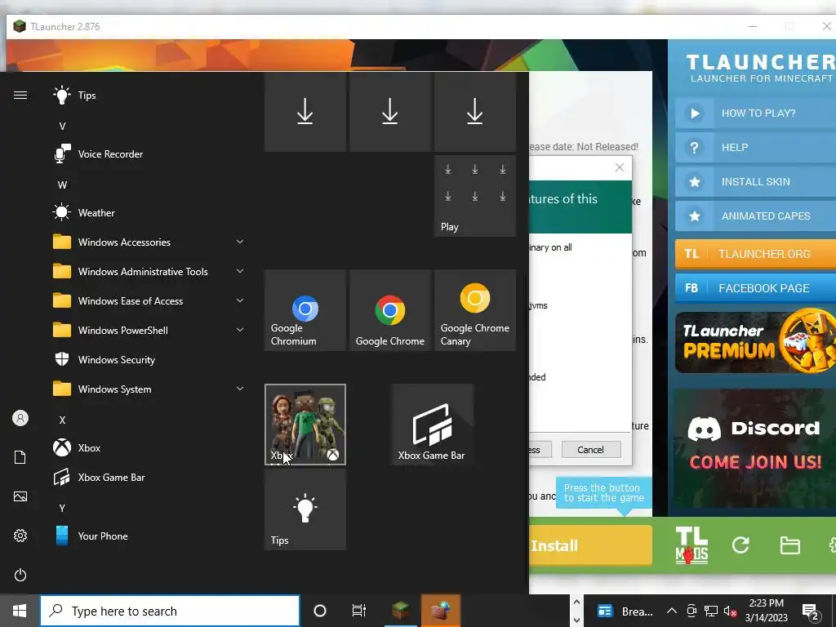
Task: Open the notification center icon
Action: click(811, 611)
